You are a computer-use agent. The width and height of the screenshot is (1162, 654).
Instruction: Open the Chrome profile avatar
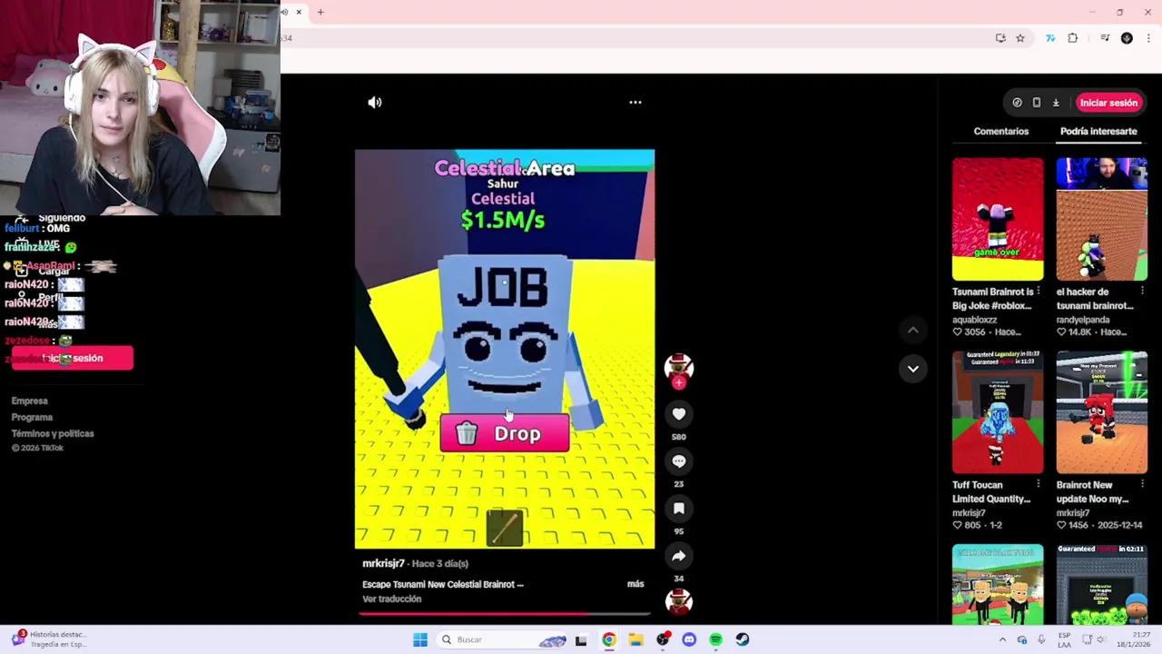[1128, 38]
